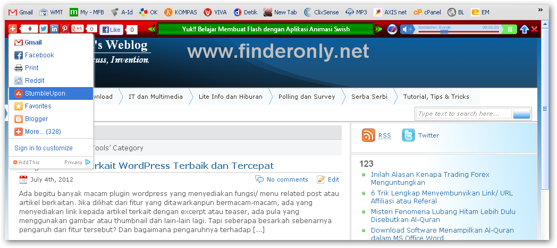This screenshot has width=557, height=248.
Task: Click the blue up arrow on the toolbar
Action: tap(525, 29)
